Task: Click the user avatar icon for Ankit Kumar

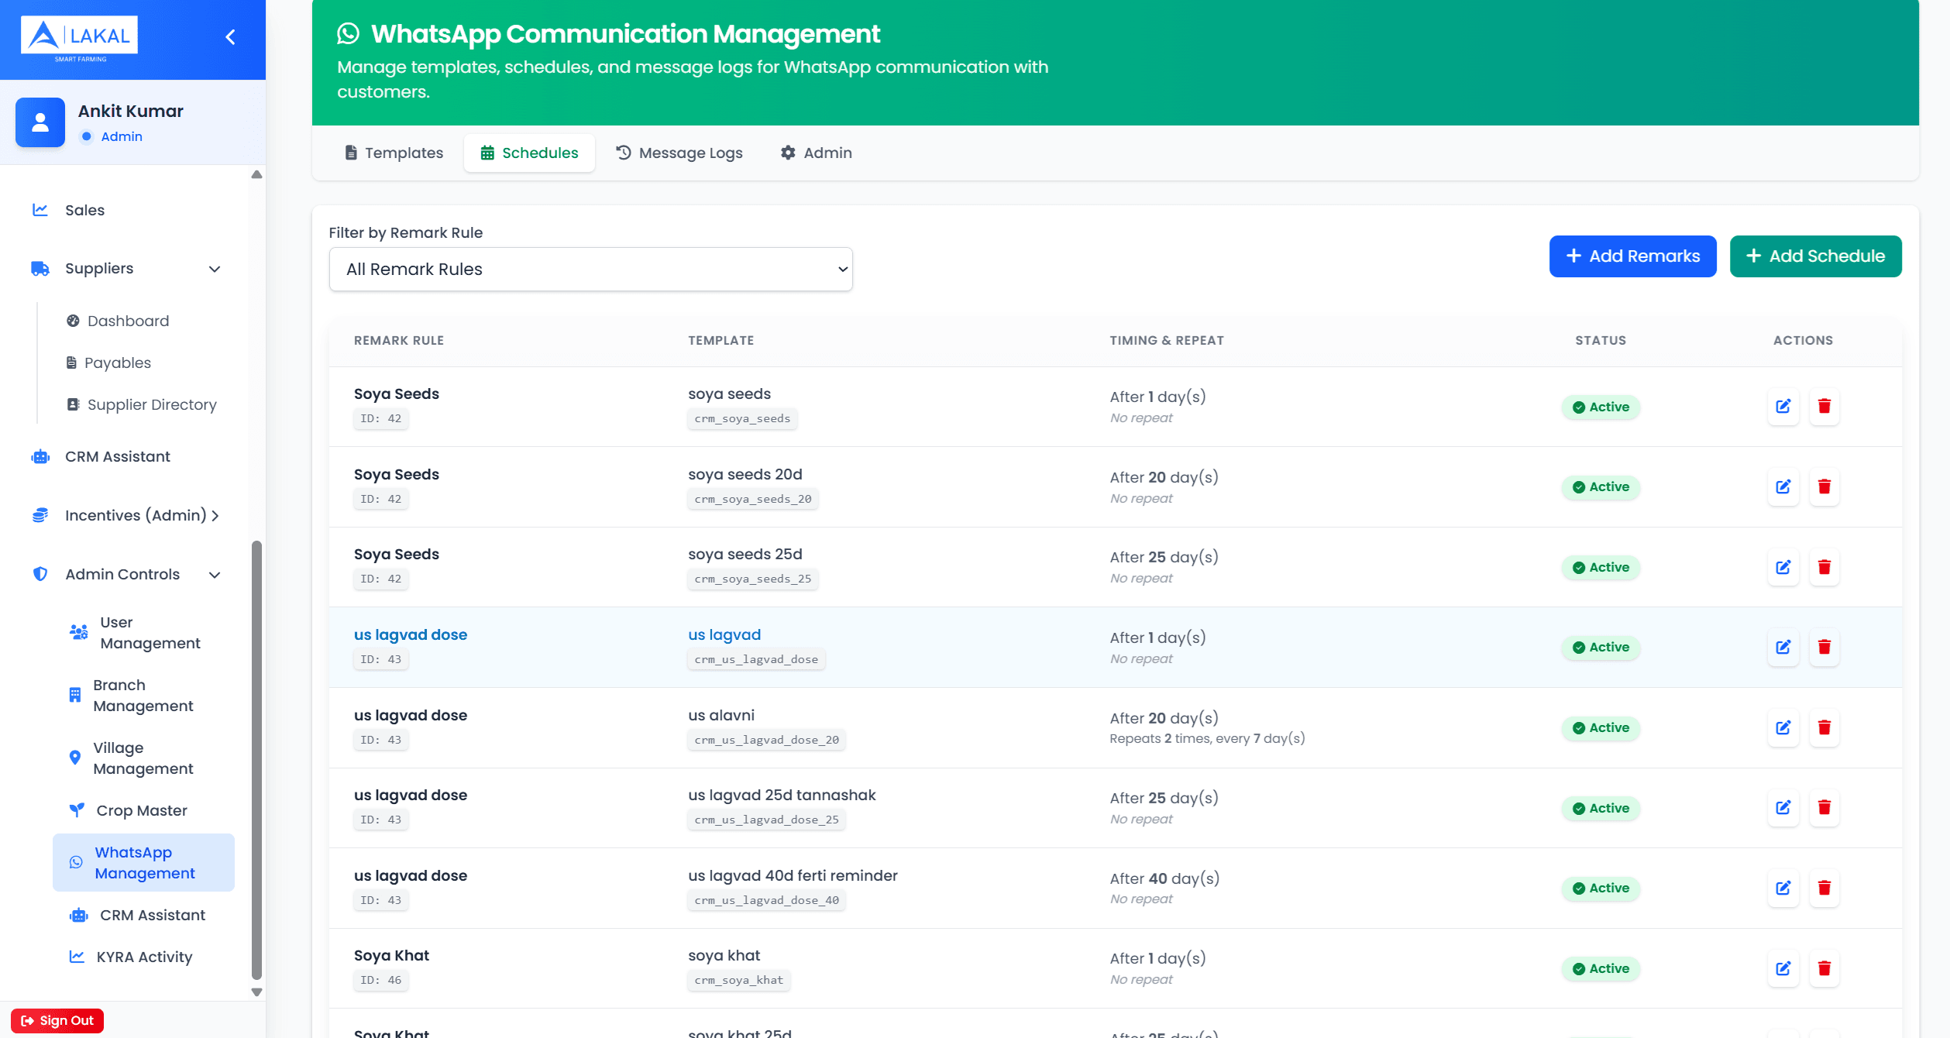Action: 40,122
